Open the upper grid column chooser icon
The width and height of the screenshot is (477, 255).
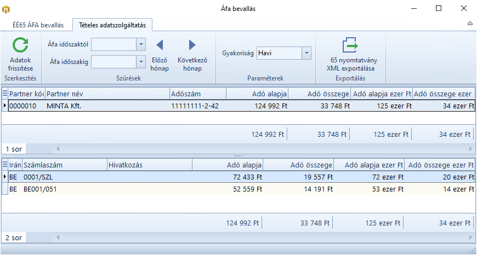5,94
